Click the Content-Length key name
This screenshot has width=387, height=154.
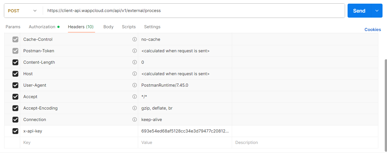[39, 62]
